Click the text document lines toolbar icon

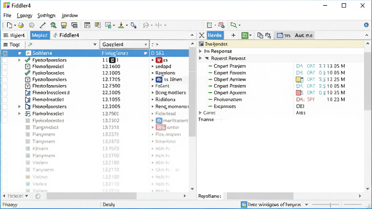point(87,25)
